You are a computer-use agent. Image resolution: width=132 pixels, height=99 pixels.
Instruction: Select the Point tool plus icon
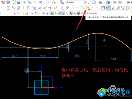(x=23, y=8)
